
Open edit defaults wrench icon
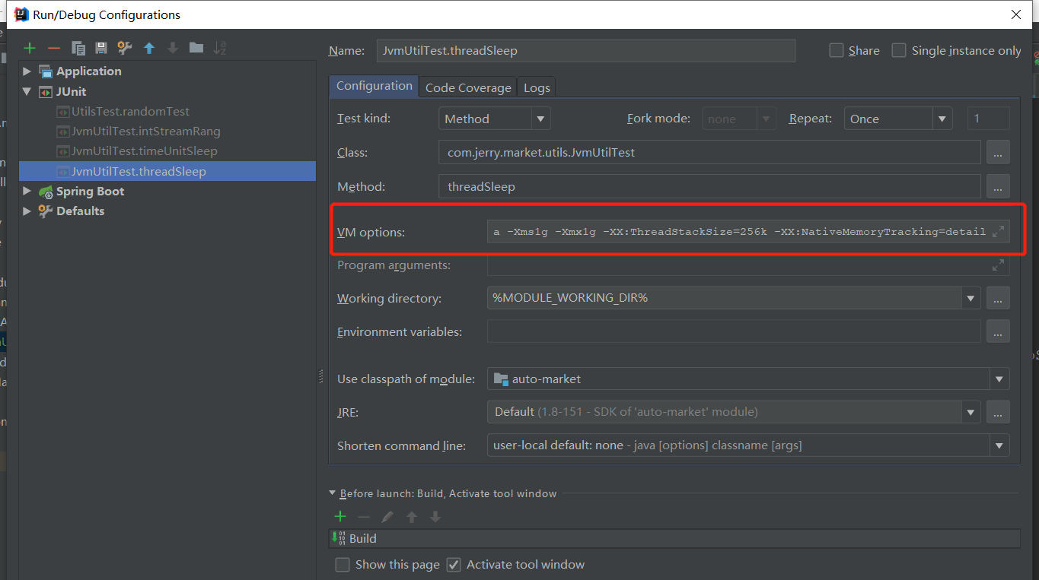click(x=125, y=48)
